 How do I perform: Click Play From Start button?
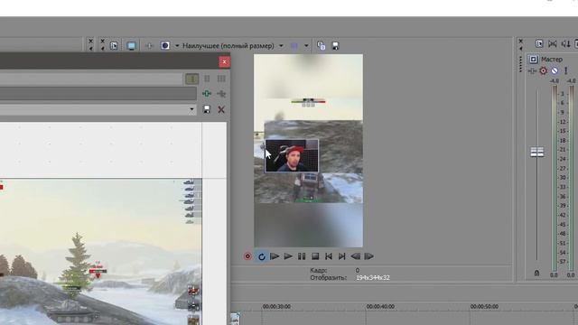click(x=275, y=256)
